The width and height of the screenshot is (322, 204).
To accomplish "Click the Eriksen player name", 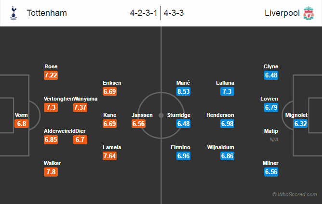I will [x=112, y=83].
